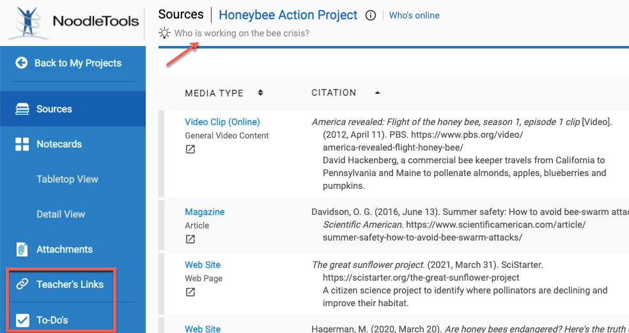Click the Back to My Projects arrow icon
The height and width of the screenshot is (333, 629).
(x=22, y=63)
